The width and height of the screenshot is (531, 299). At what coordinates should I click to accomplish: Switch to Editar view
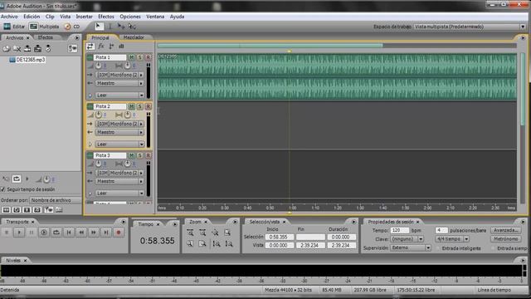click(14, 27)
